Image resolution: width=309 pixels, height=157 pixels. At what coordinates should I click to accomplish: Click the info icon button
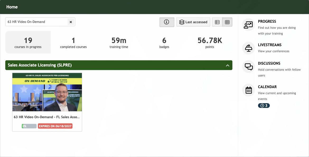click(x=167, y=22)
